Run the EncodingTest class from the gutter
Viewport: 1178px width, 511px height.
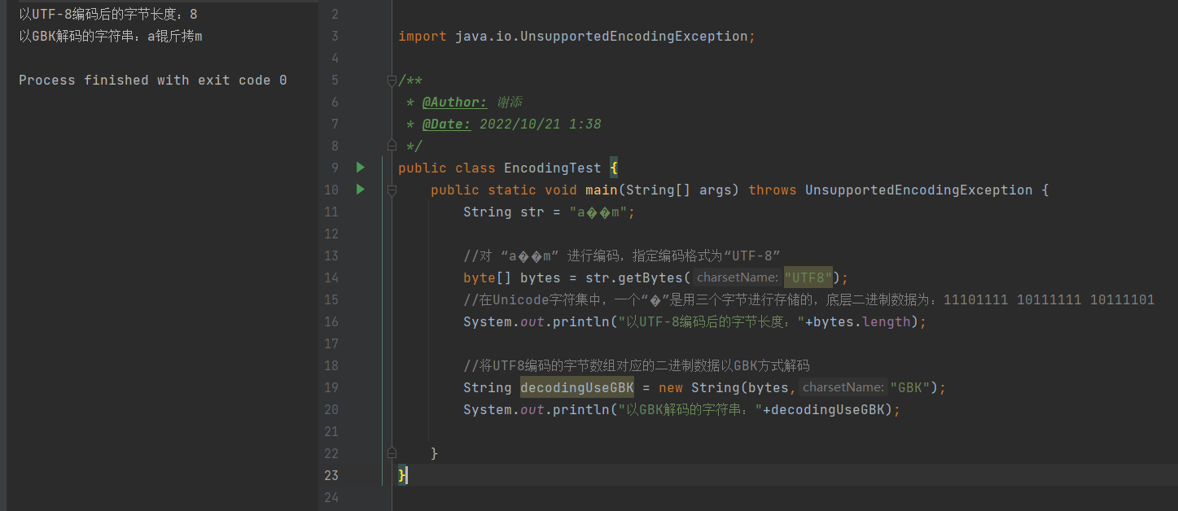pos(361,168)
